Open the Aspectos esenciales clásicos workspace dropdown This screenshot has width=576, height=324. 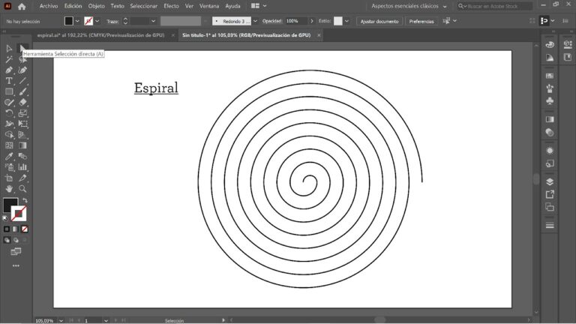409,6
